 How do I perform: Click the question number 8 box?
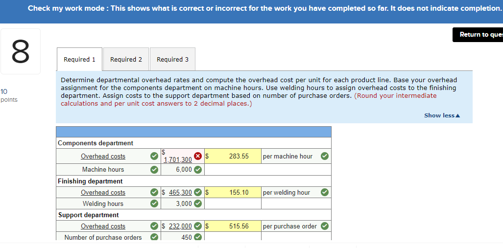click(x=21, y=51)
